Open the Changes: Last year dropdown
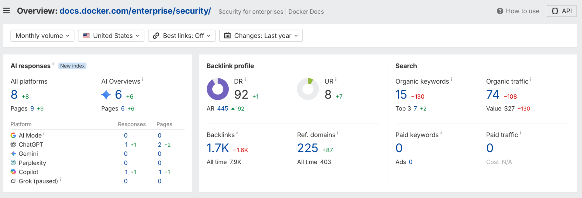 point(261,36)
